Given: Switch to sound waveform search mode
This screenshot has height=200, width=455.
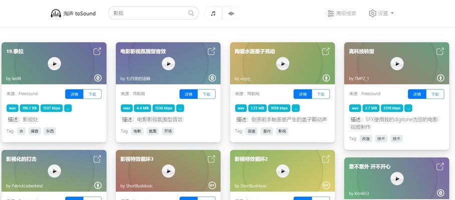Looking at the screenshot, I should (x=231, y=13).
